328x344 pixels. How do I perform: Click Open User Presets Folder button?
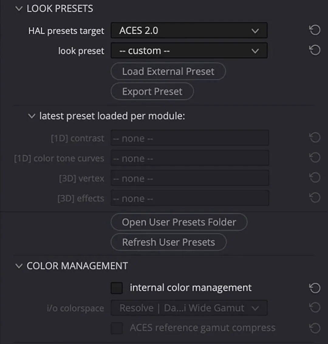click(179, 222)
